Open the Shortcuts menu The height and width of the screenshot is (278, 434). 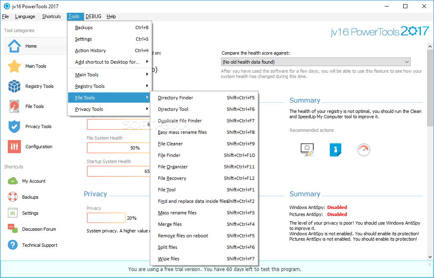52,16
